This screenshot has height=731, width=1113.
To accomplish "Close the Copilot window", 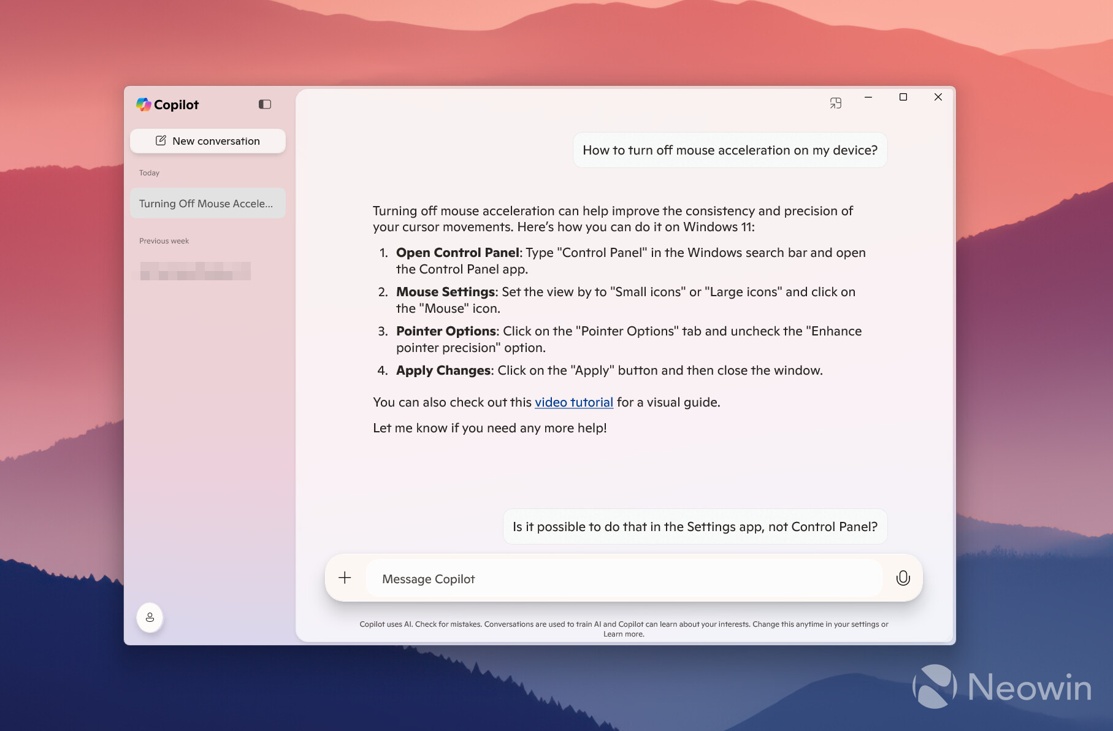I will point(938,97).
